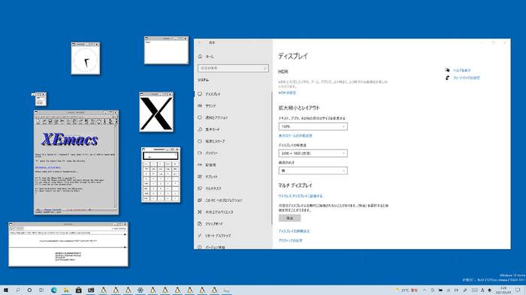Open the Home (ホーム) page in Settings

[210, 56]
